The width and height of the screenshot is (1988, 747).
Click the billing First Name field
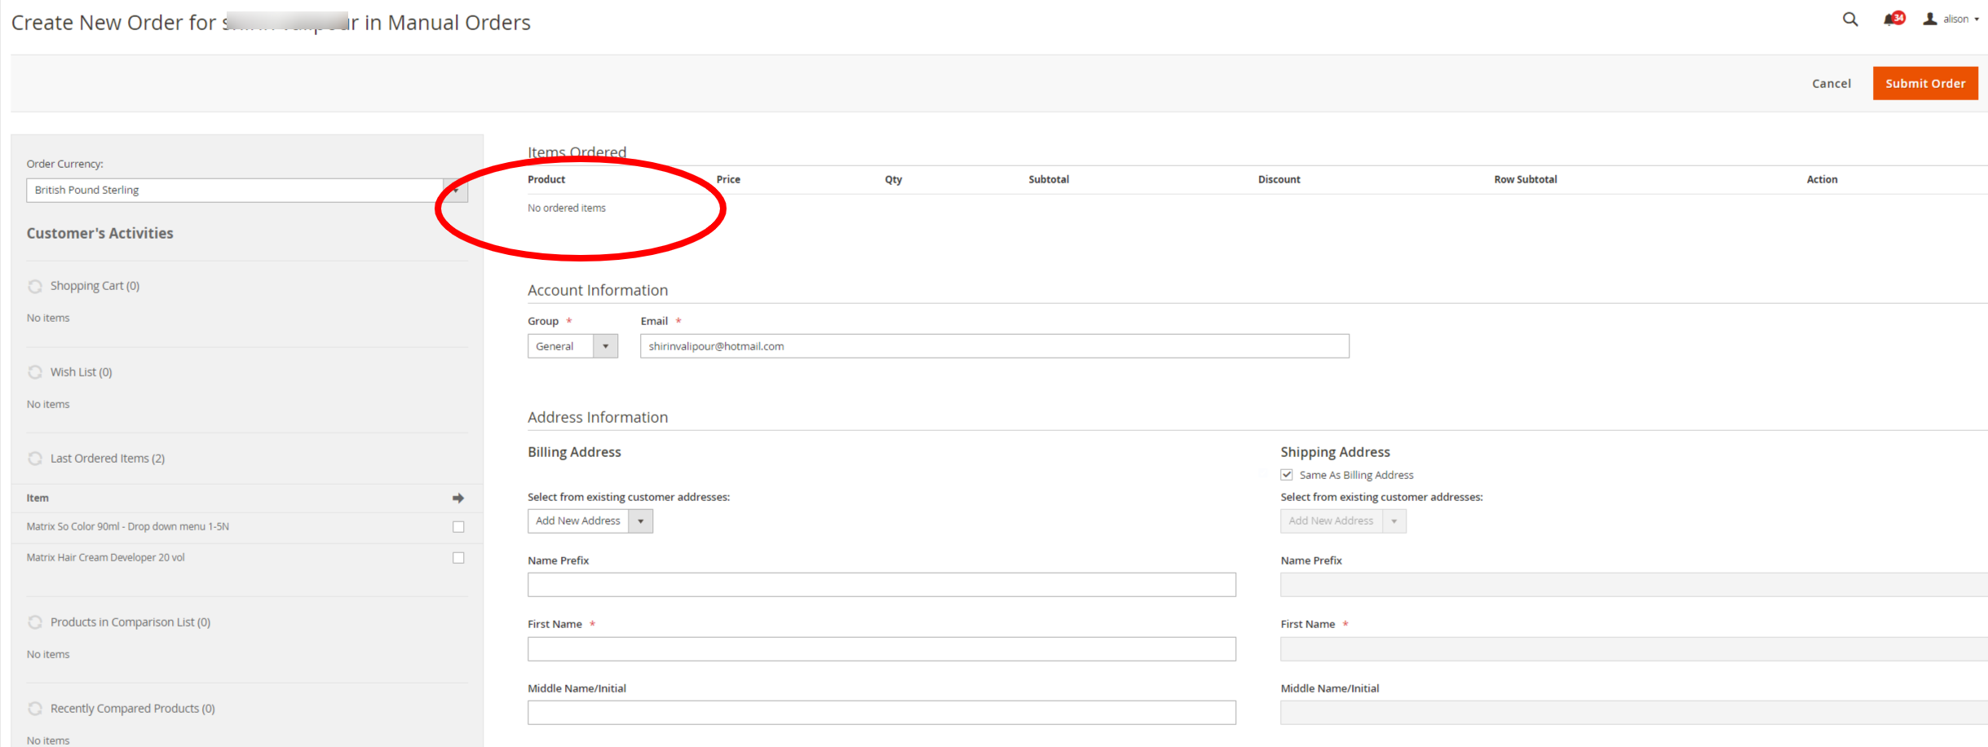881,648
